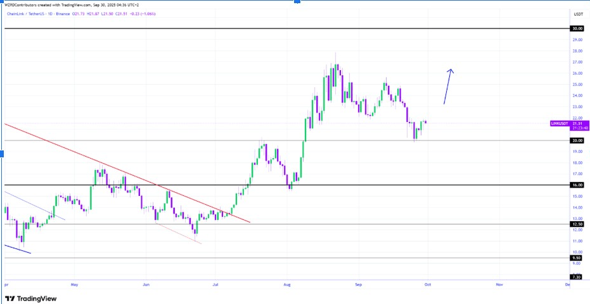590x304 pixels.
Task: Click the TradingView logo in the corner
Action: (30, 298)
